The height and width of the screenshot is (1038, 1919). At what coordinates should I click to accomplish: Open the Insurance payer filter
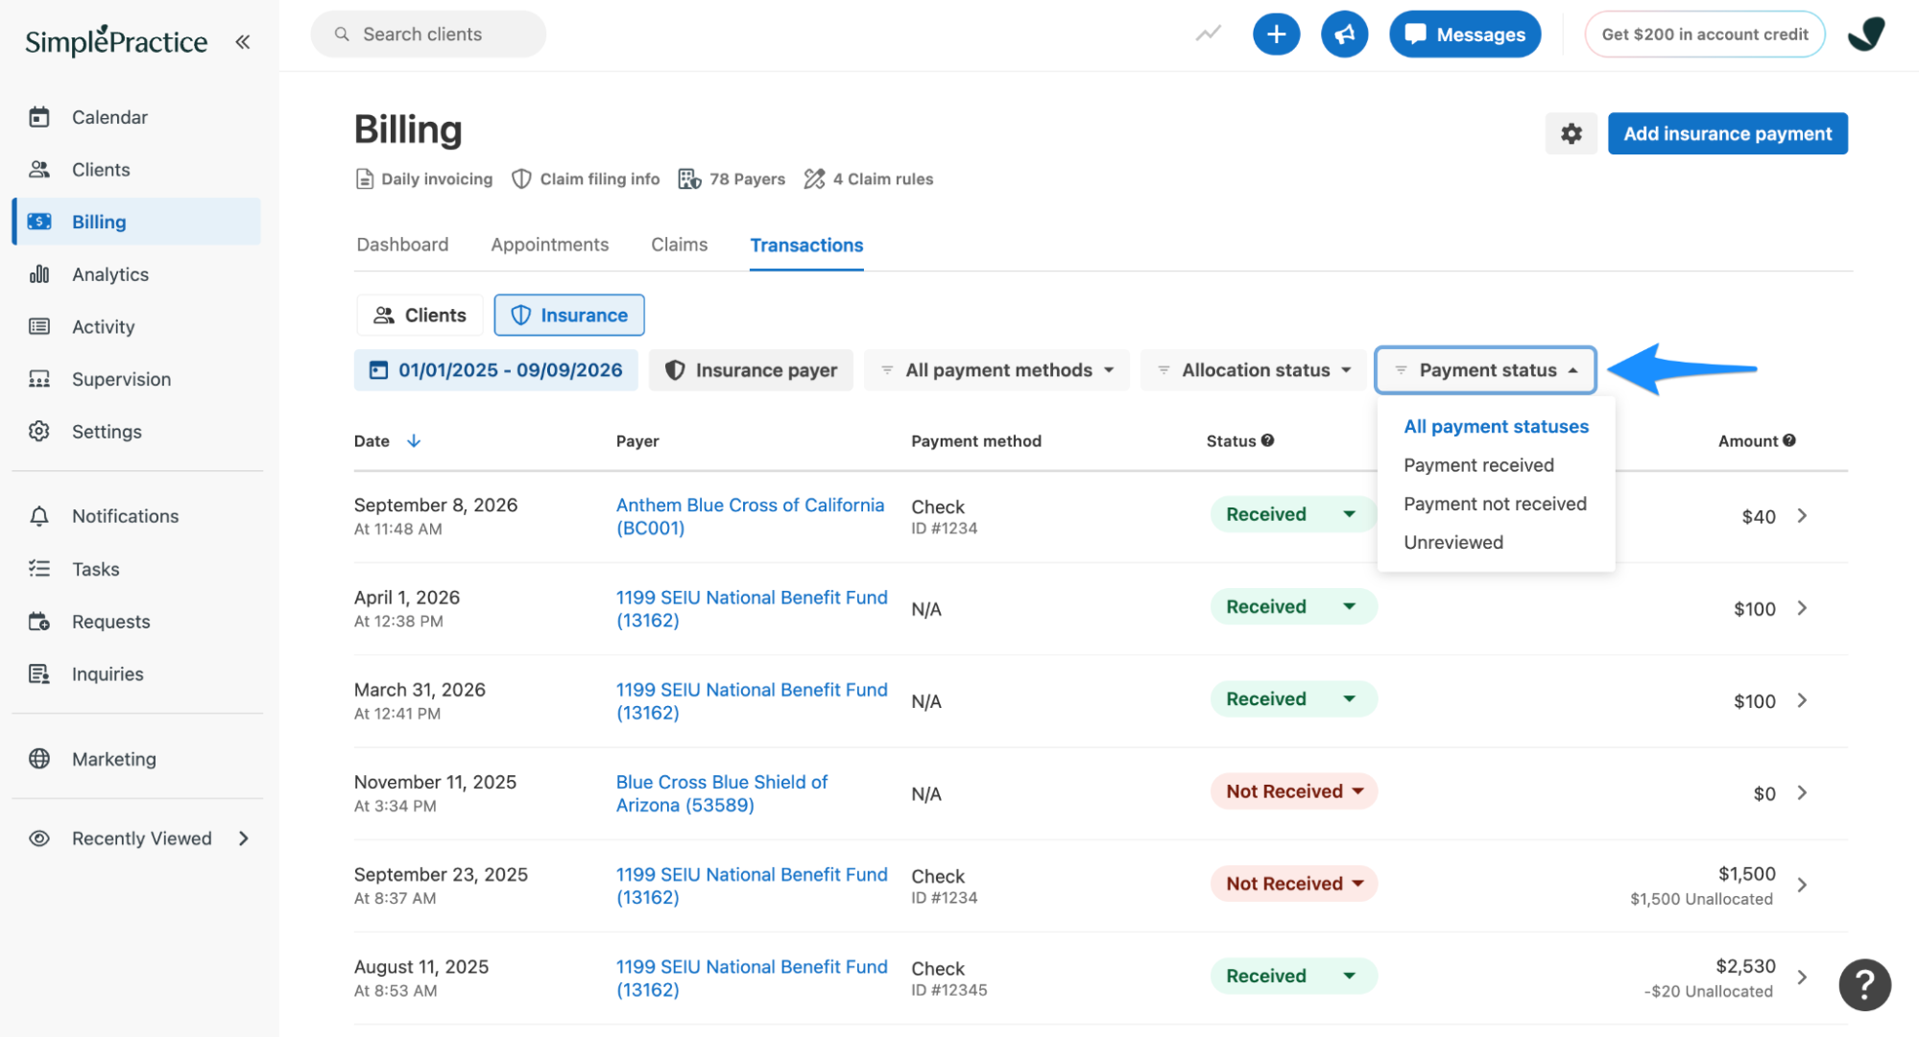click(751, 370)
